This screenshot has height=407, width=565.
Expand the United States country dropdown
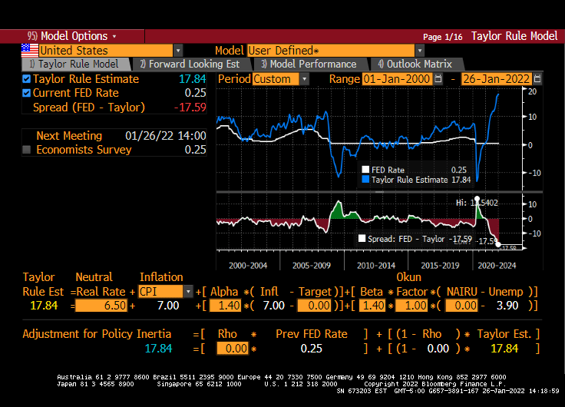pos(178,50)
